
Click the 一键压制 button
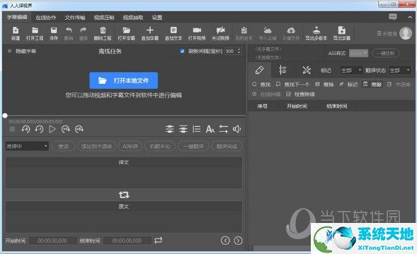click(386, 54)
